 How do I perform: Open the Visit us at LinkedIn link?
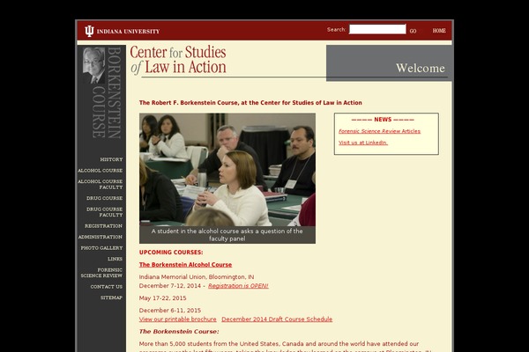pos(363,143)
